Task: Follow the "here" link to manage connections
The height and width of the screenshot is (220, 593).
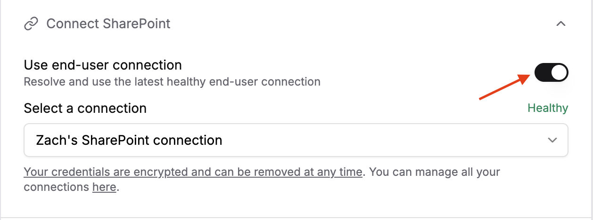Action: 104,187
